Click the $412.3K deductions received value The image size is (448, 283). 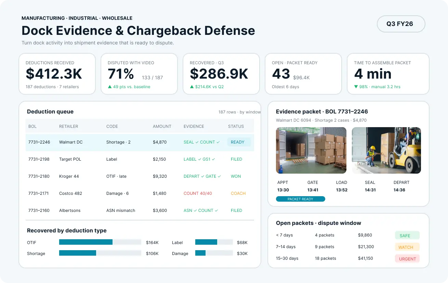tap(54, 74)
